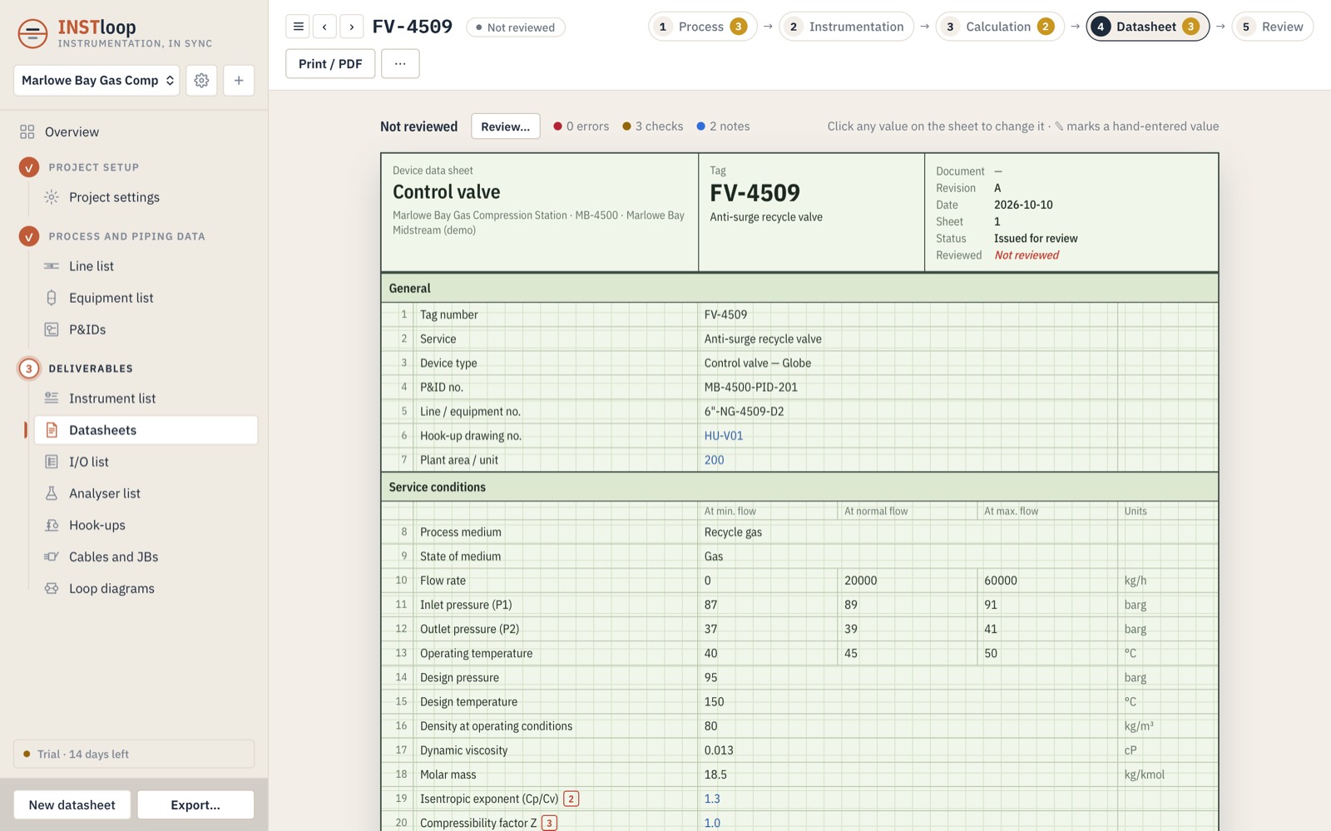
Task: Open Analyser list in sidebar
Action: pyautogui.click(x=146, y=493)
